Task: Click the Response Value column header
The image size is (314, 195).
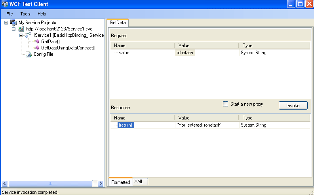Action: (206, 118)
